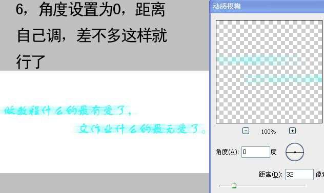324x193 pixels.
Task: Click the angle input field showing 0
Action: pyautogui.click(x=256, y=152)
